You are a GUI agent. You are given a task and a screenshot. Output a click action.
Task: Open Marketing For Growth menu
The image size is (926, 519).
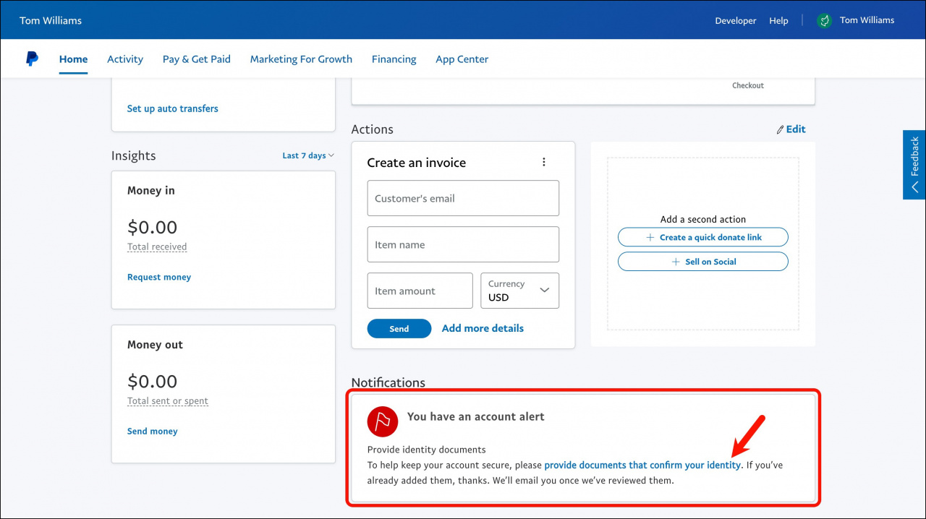click(x=301, y=59)
